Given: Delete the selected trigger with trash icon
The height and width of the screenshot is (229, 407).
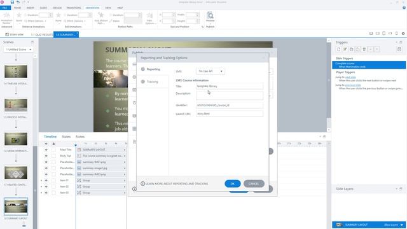Looking at the screenshot, I should 364,49.
